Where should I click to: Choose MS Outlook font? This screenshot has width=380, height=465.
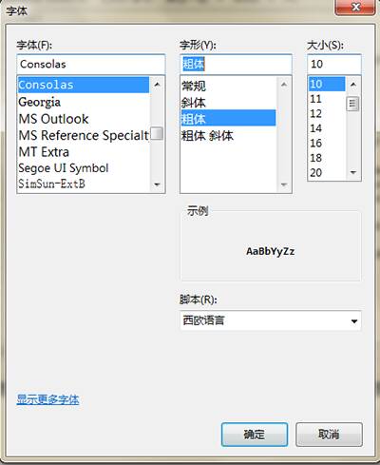[x=84, y=119]
